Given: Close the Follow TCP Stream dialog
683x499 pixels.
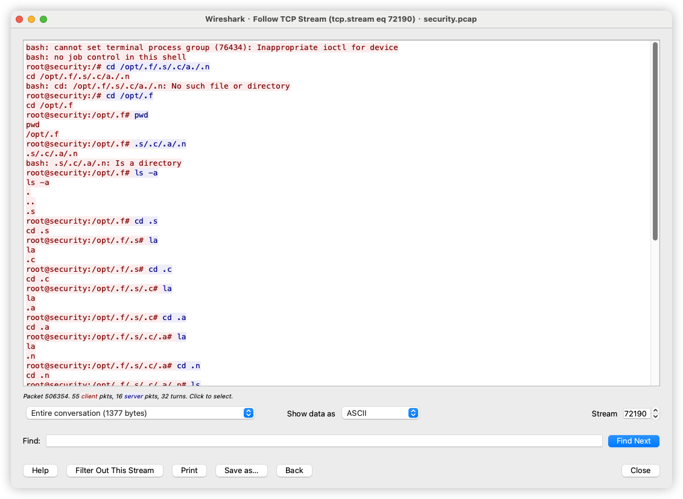Looking at the screenshot, I should (x=640, y=470).
